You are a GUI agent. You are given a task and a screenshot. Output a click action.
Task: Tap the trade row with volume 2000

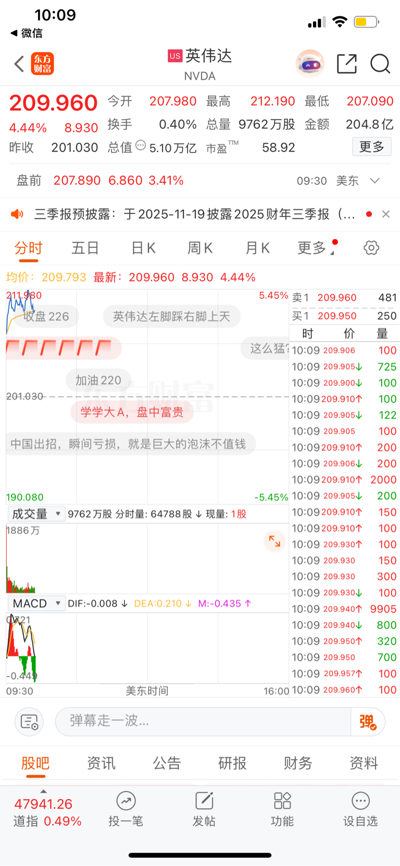[x=344, y=480]
